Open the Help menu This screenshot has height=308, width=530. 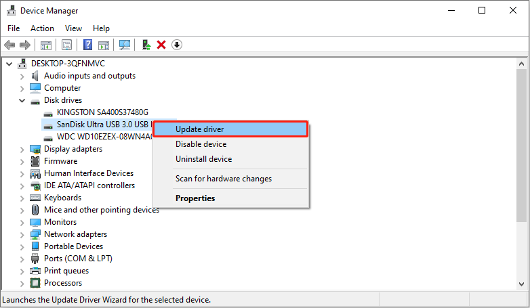pyautogui.click(x=101, y=28)
